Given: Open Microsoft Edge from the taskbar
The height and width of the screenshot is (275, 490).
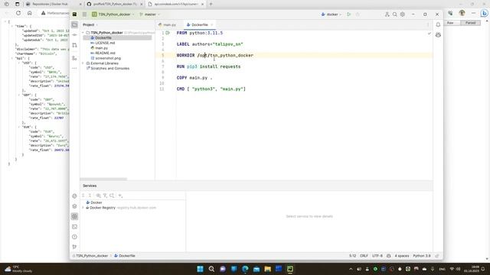Looking at the screenshot, I should 245,269.
